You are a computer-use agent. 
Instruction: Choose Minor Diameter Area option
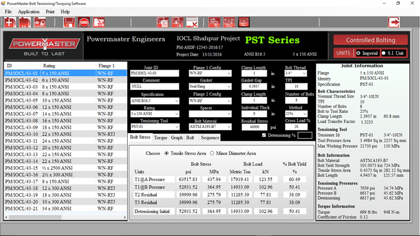(x=212, y=153)
